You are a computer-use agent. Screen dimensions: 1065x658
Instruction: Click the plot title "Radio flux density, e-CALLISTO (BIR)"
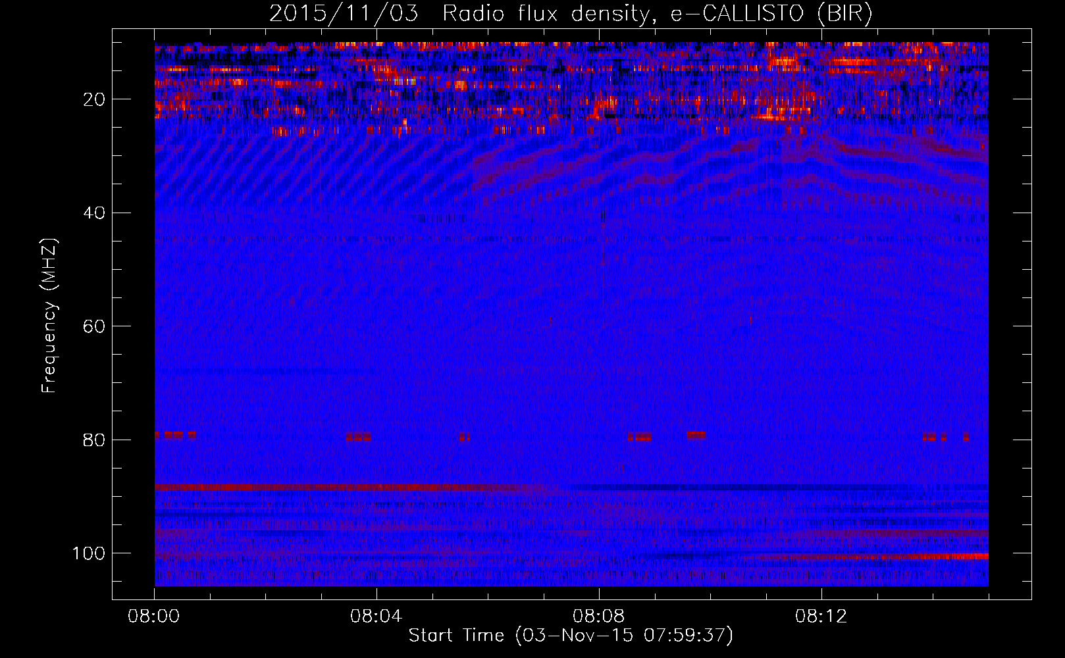657,14
